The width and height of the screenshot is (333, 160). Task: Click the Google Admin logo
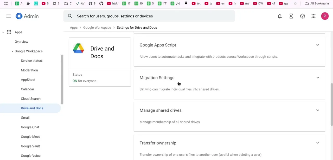point(27,16)
